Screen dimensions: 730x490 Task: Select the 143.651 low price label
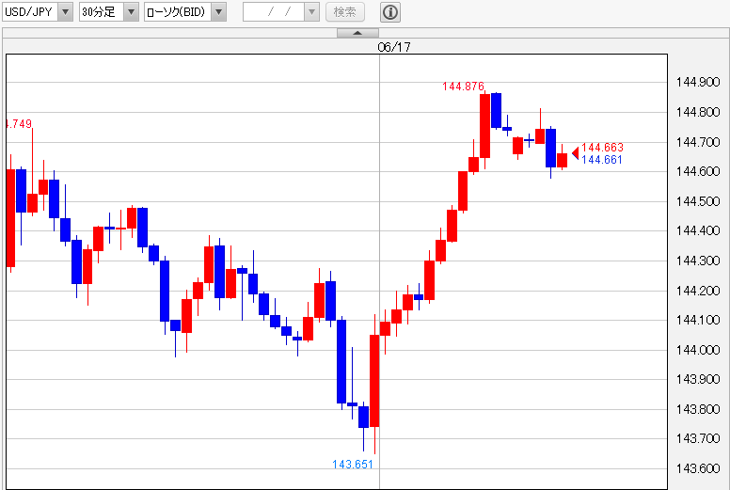click(x=353, y=465)
